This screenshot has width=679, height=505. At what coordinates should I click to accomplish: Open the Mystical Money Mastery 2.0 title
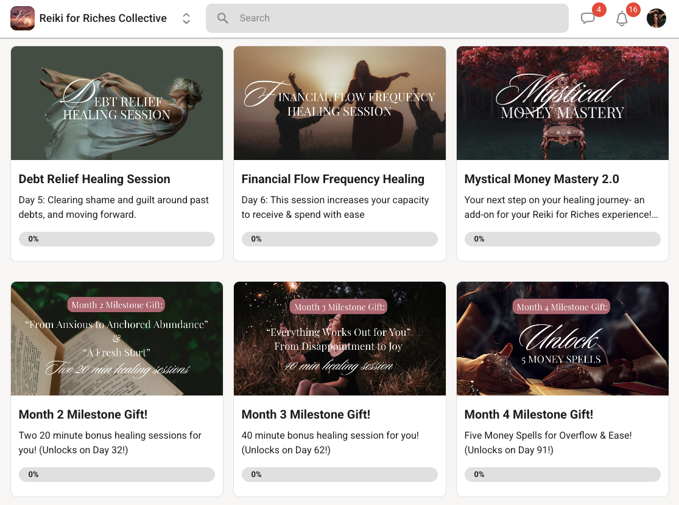tap(541, 179)
